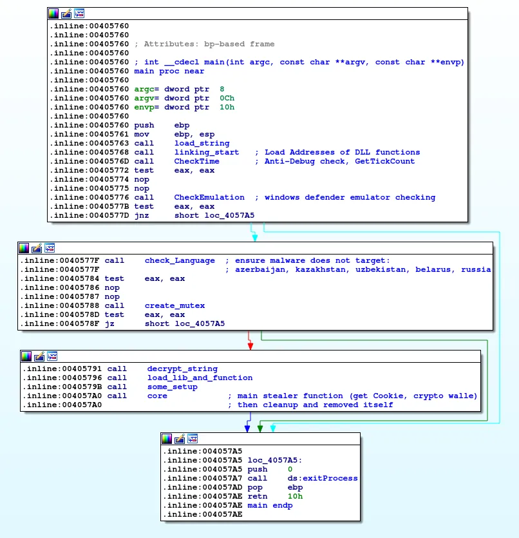Select the some_setup function name
Image resolution: width=519 pixels, height=538 pixels.
[173, 387]
